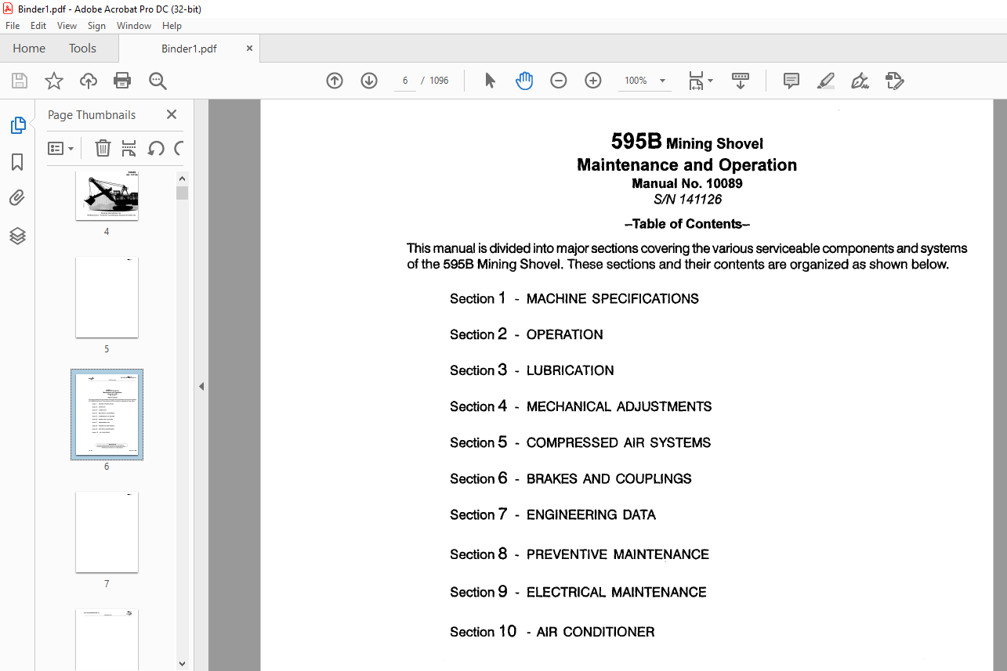The image size is (1007, 671).
Task: Zoom out with minus icon
Action: [559, 81]
